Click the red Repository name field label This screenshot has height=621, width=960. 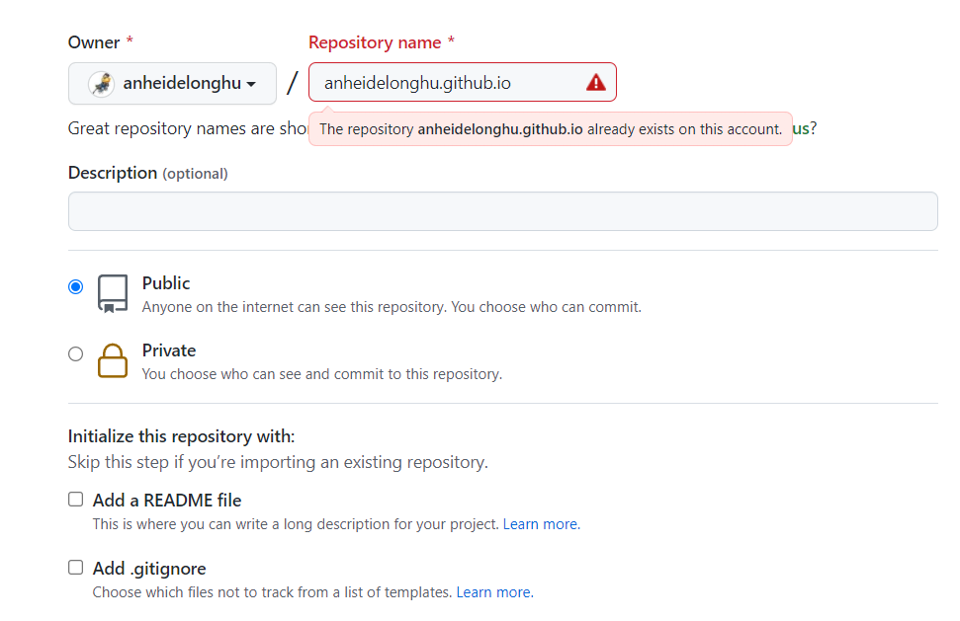click(375, 42)
